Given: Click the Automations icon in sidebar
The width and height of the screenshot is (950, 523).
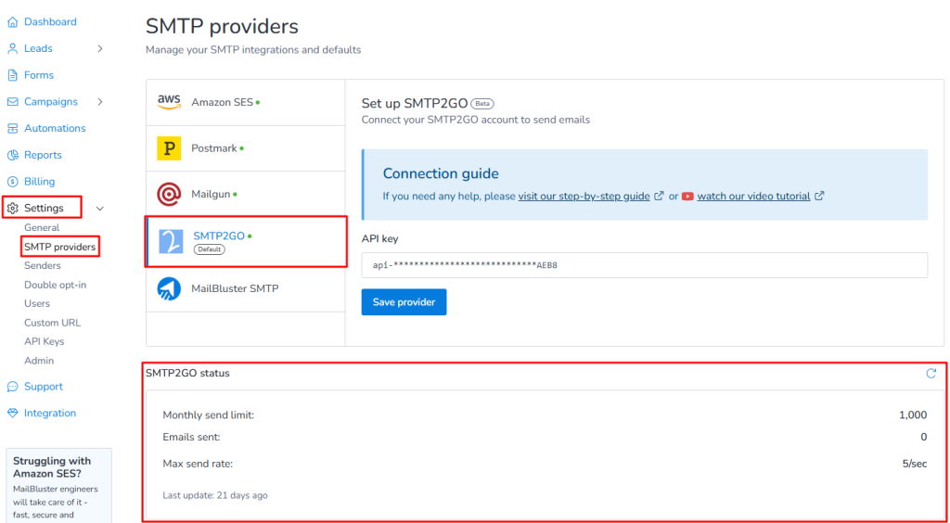Looking at the screenshot, I should (x=12, y=128).
